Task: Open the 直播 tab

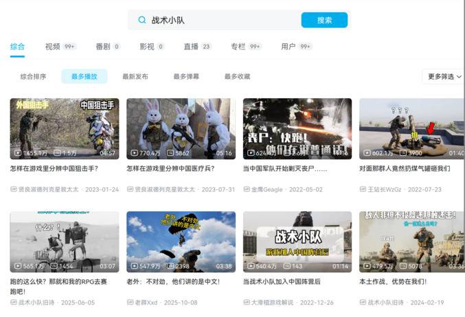Action: point(198,47)
